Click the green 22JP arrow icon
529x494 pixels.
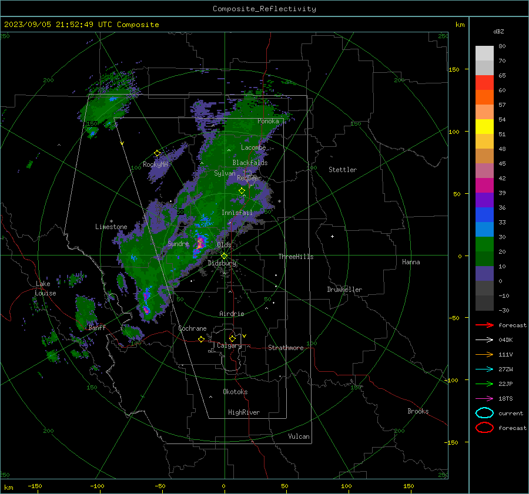click(x=484, y=384)
